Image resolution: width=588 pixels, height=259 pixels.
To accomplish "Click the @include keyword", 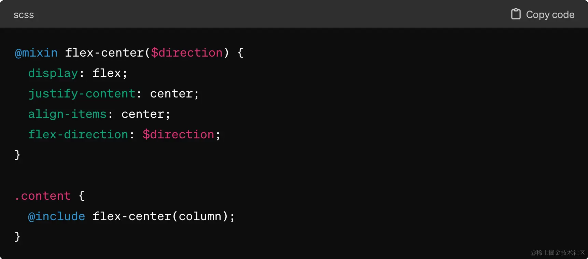I will pos(56,216).
